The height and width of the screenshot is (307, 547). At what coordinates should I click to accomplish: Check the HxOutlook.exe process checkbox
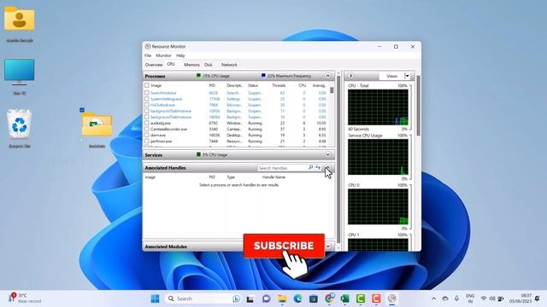[147, 105]
